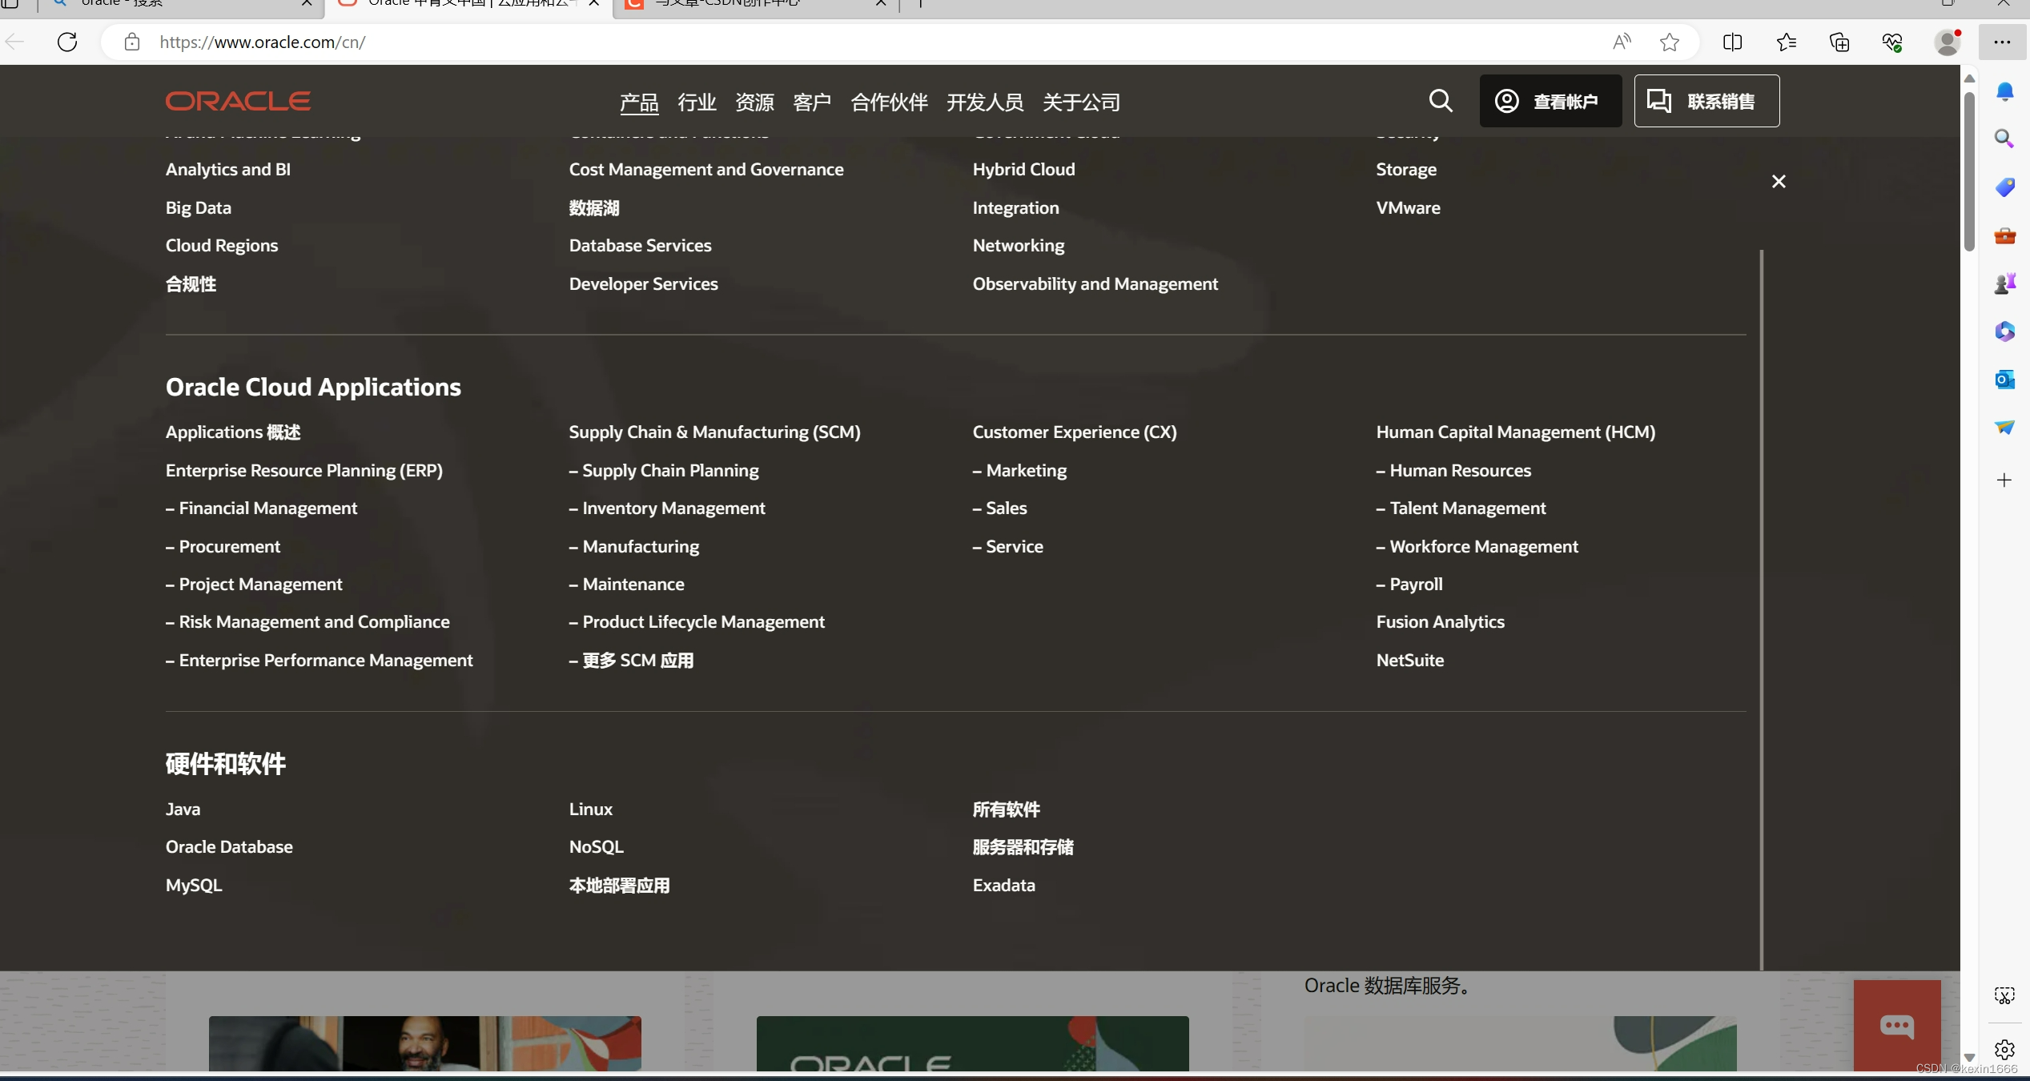Close the products mega menu
The image size is (2030, 1081).
click(x=1779, y=182)
